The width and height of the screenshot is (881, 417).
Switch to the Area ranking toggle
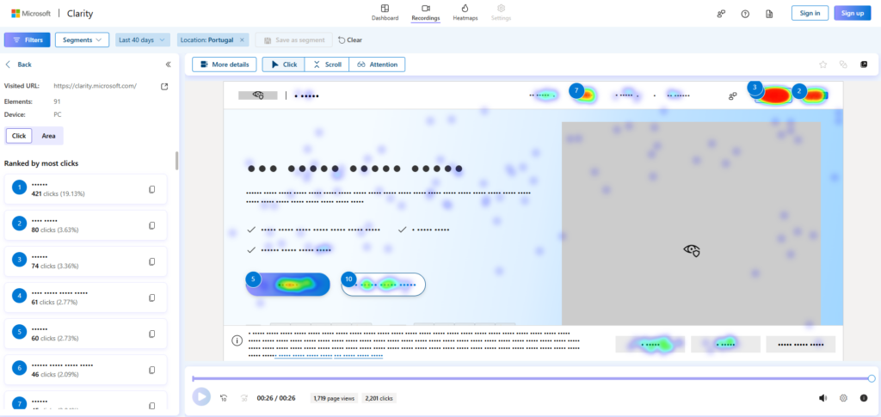pos(49,136)
